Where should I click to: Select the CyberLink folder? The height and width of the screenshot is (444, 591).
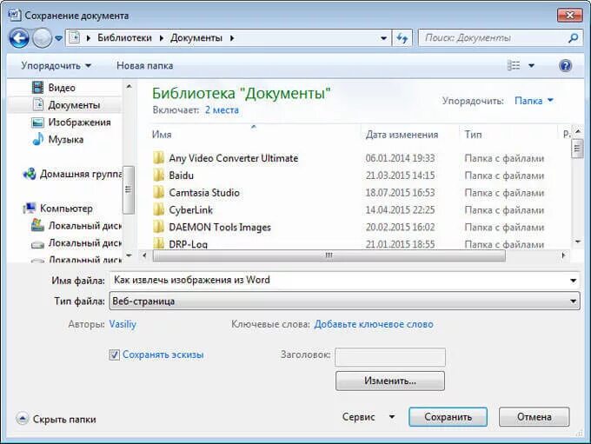coord(190,210)
